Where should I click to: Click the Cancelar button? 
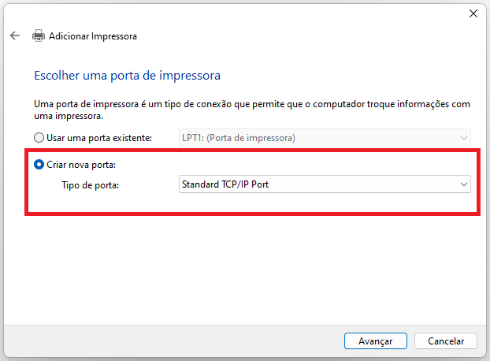[x=446, y=341]
